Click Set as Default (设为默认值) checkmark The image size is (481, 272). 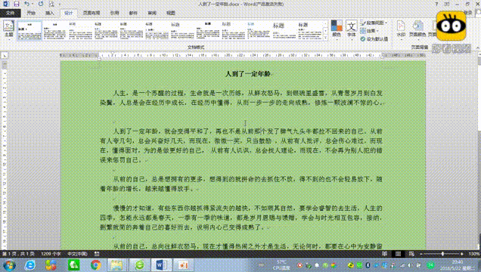point(374,39)
